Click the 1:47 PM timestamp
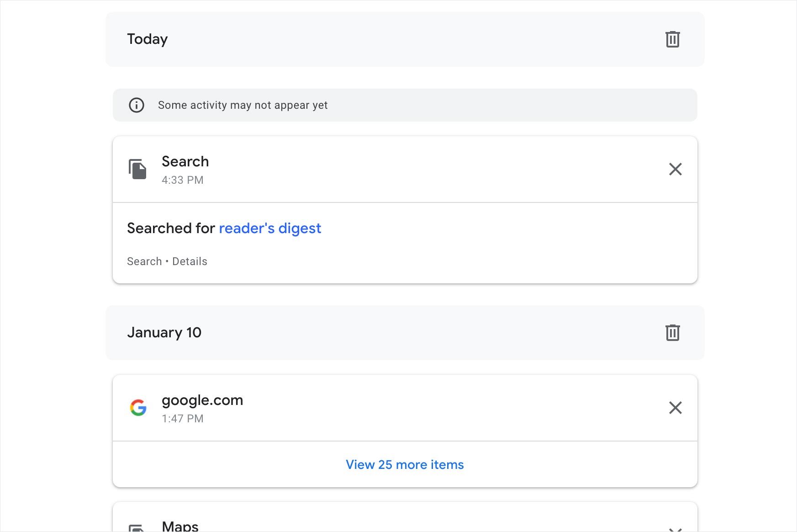The height and width of the screenshot is (532, 797). [183, 419]
